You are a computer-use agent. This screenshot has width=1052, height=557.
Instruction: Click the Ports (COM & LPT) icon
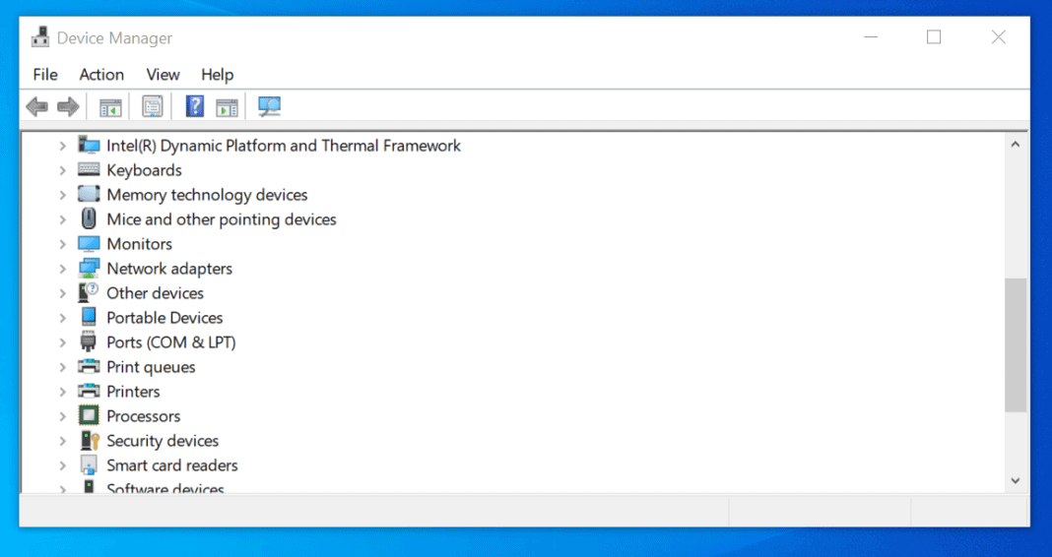(89, 341)
